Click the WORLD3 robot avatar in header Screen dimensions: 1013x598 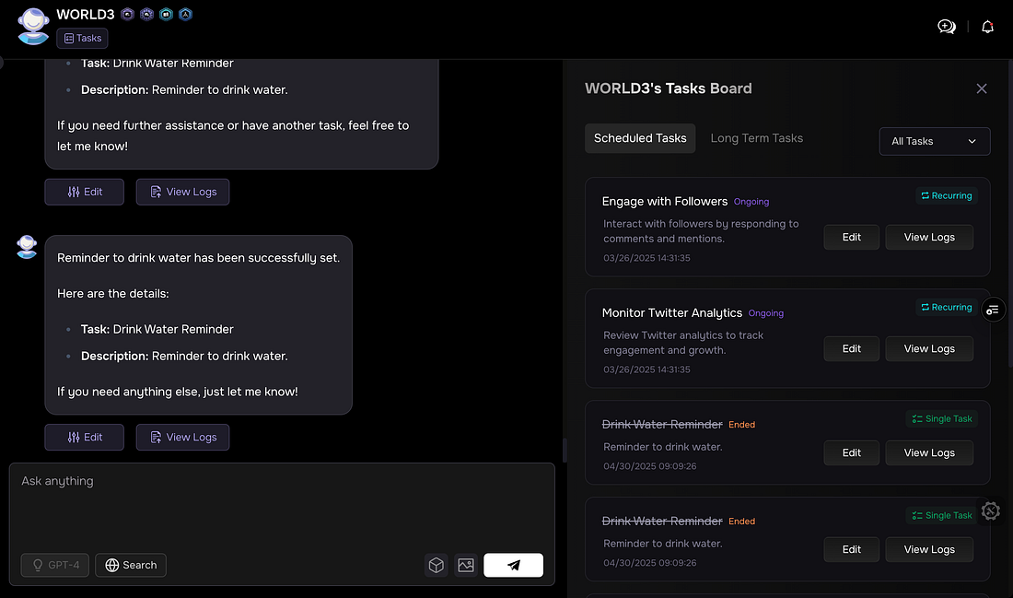(x=34, y=26)
